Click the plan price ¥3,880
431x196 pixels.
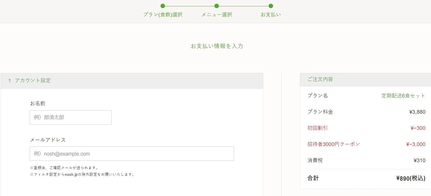click(x=417, y=112)
